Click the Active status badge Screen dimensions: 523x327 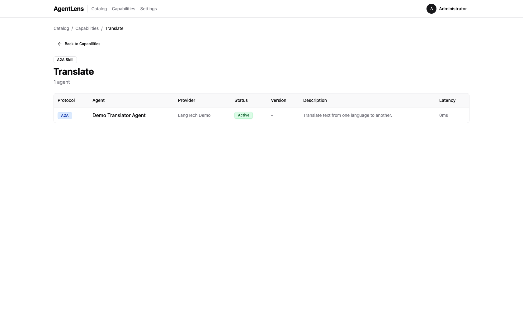point(243,115)
